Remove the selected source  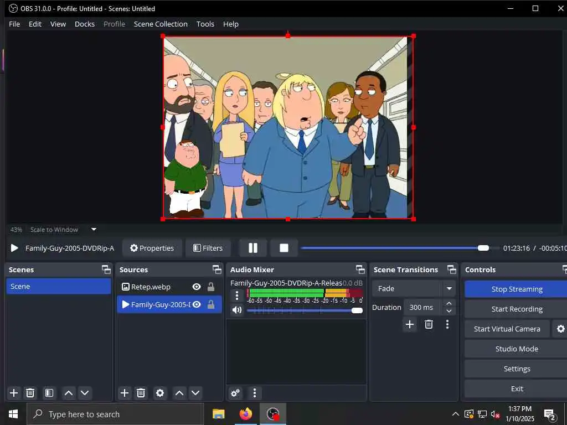pyautogui.click(x=141, y=393)
